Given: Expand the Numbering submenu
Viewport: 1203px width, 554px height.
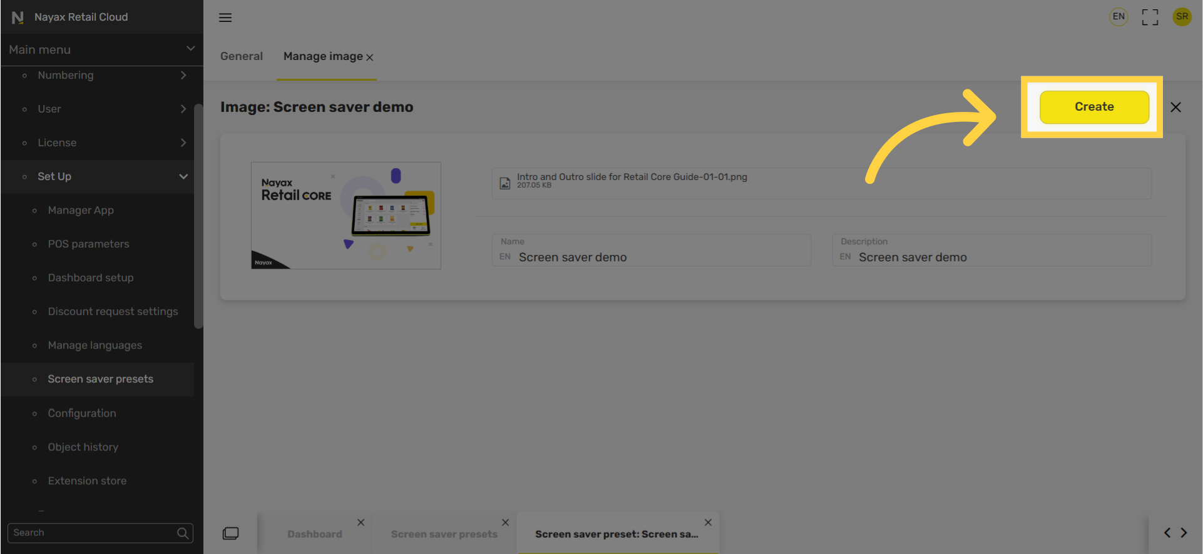Looking at the screenshot, I should (x=183, y=75).
